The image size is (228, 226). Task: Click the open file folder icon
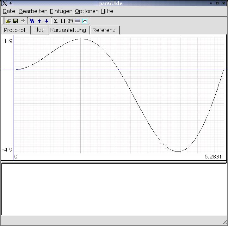pyautogui.click(x=8, y=21)
